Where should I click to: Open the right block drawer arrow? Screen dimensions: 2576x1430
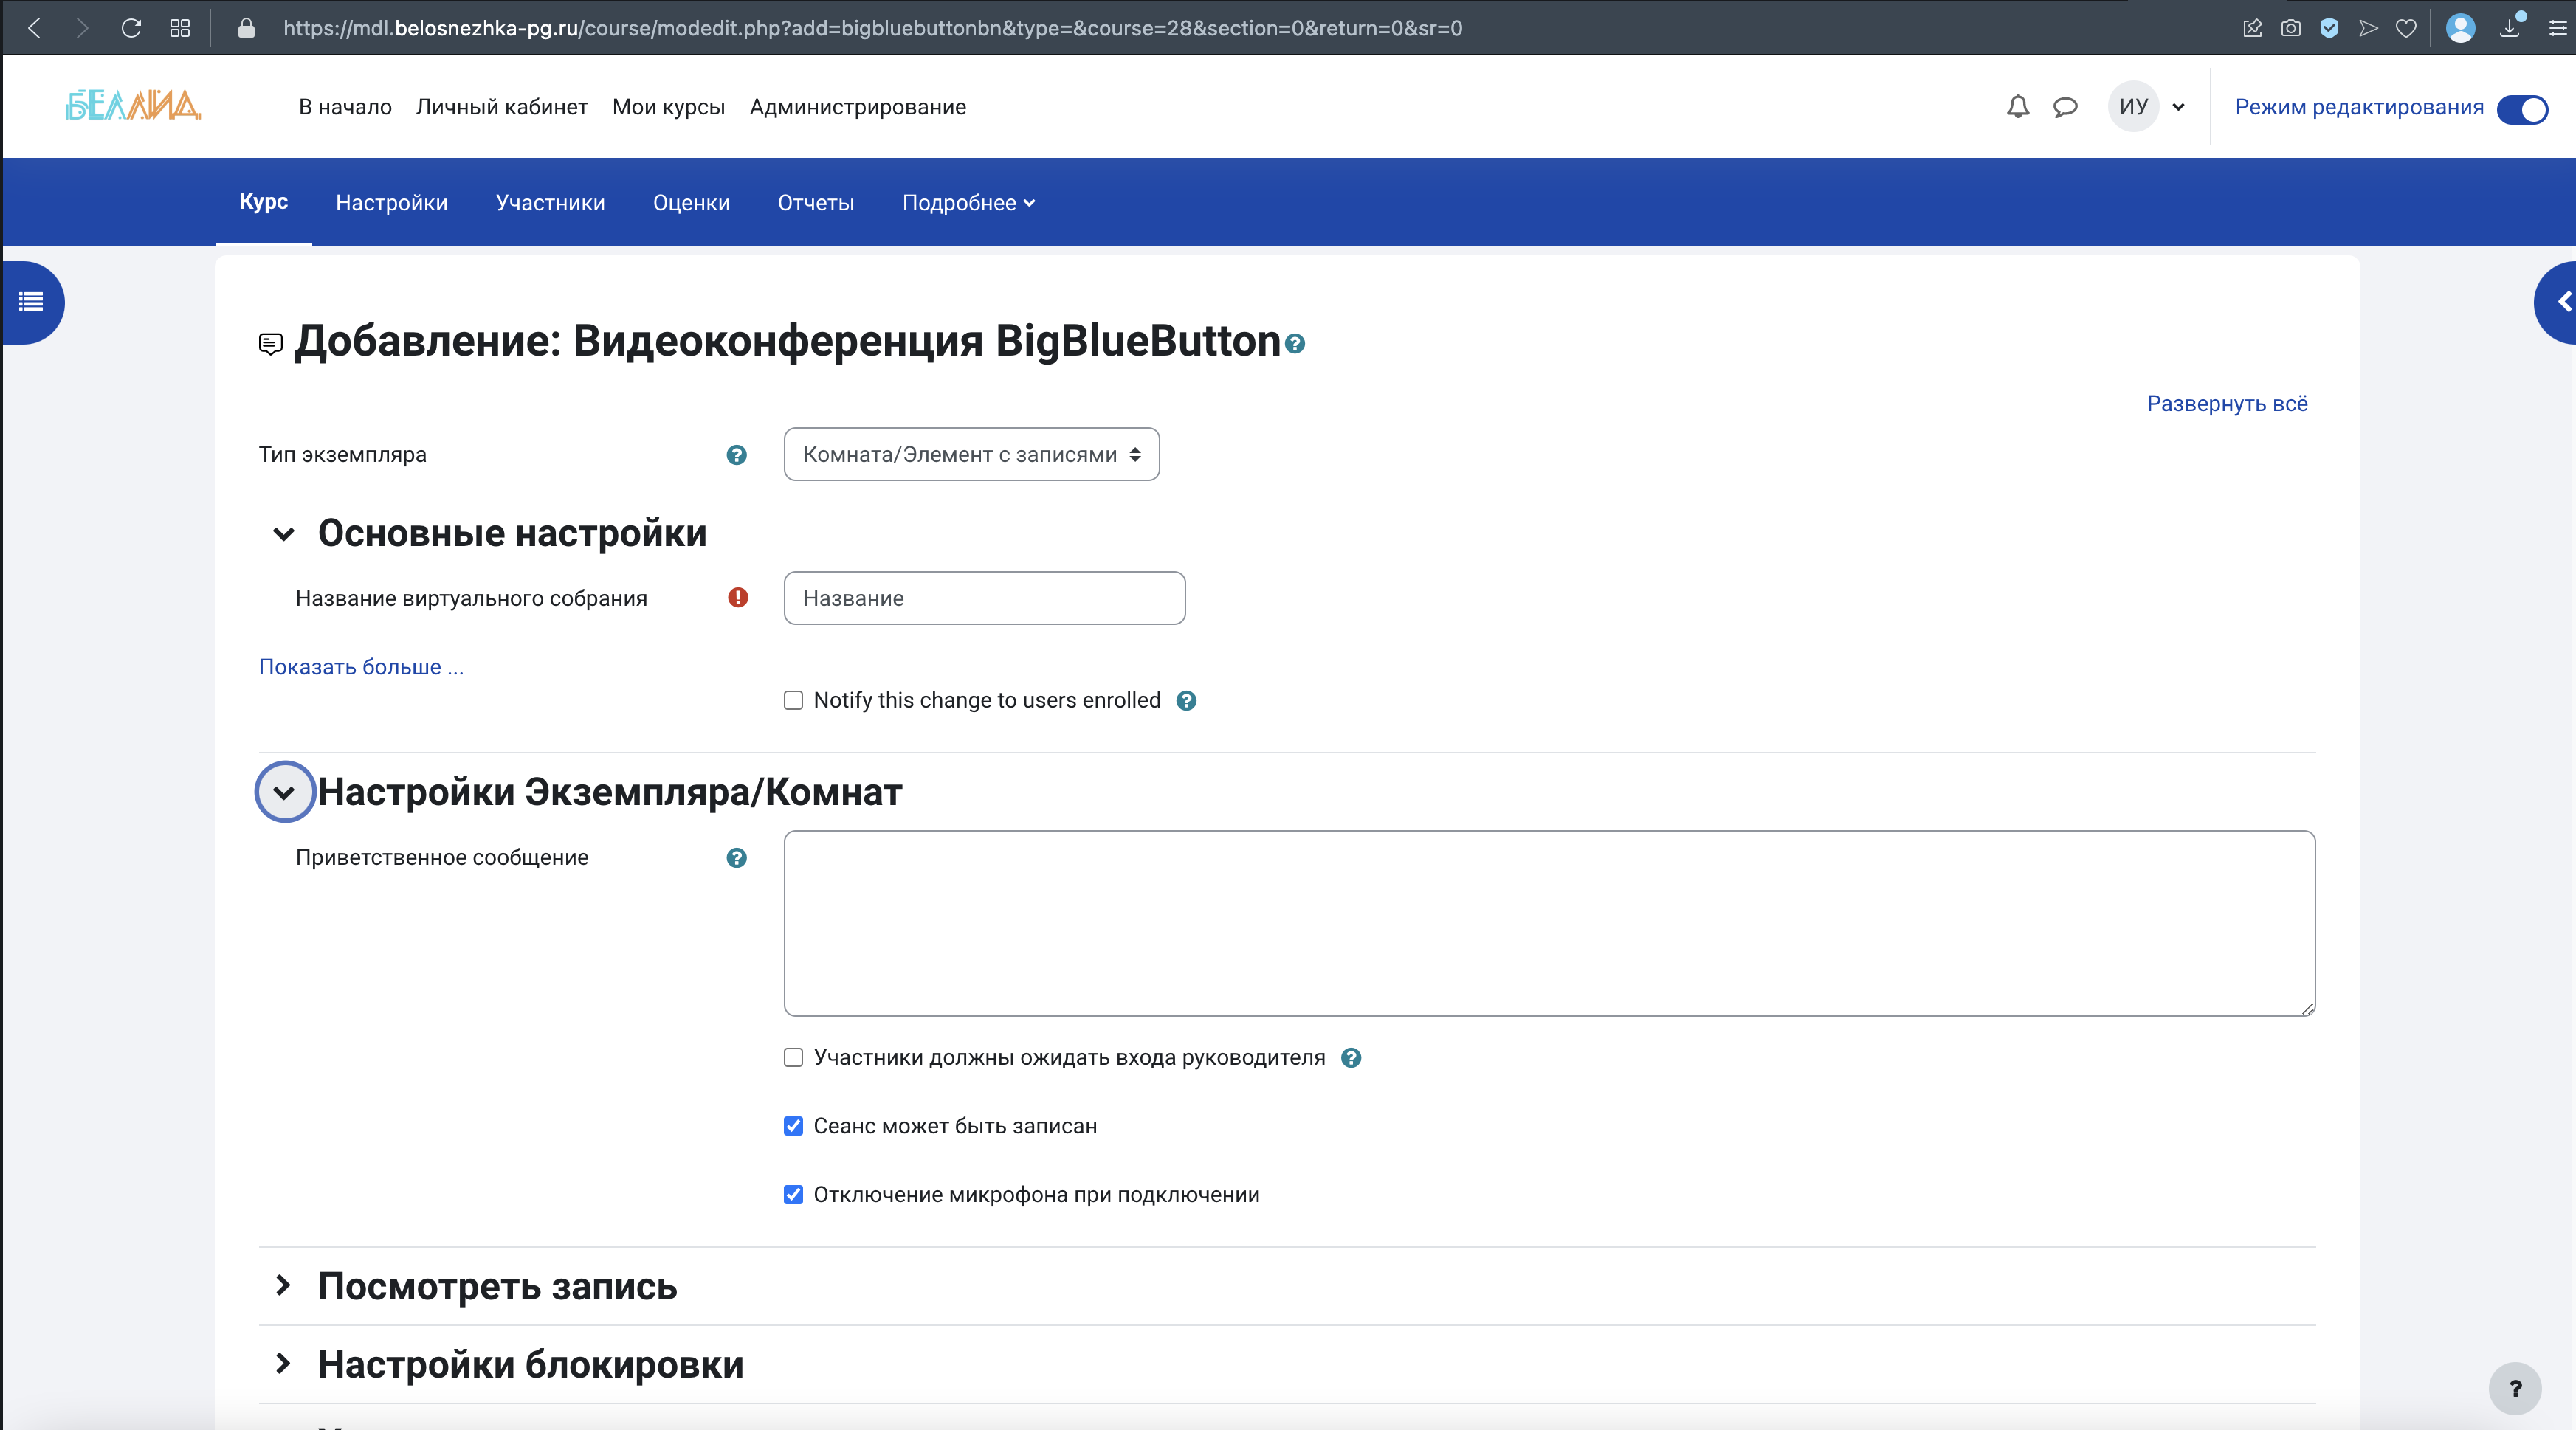[2561, 302]
